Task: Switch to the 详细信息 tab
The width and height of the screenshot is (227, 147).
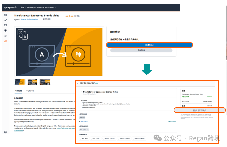Action: [18, 91]
